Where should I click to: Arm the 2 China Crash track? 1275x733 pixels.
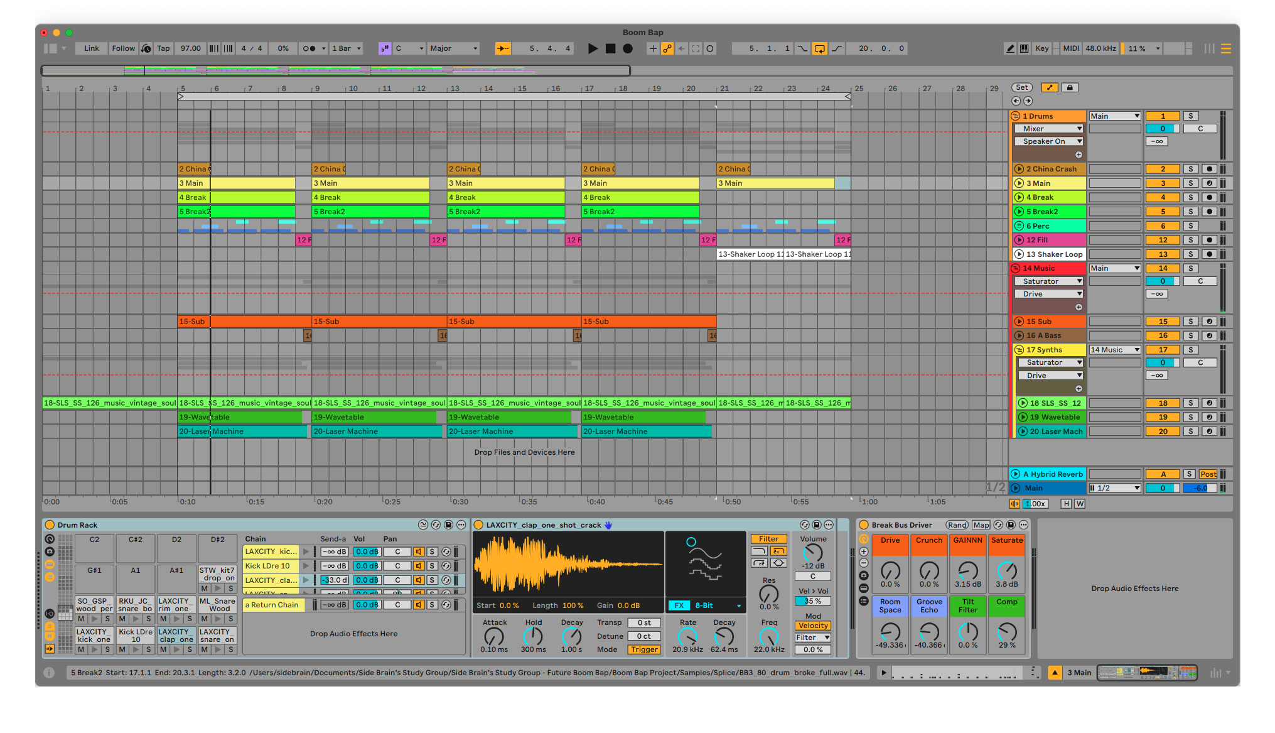[1209, 169]
